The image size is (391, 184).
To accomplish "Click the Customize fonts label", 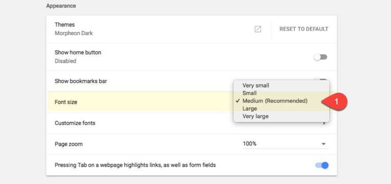I will coord(75,123).
